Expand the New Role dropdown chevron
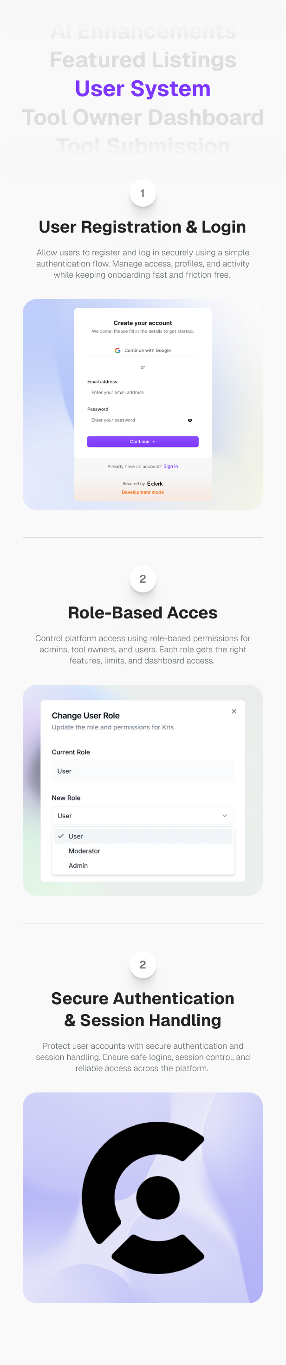The height and width of the screenshot is (1365, 286). tap(225, 815)
